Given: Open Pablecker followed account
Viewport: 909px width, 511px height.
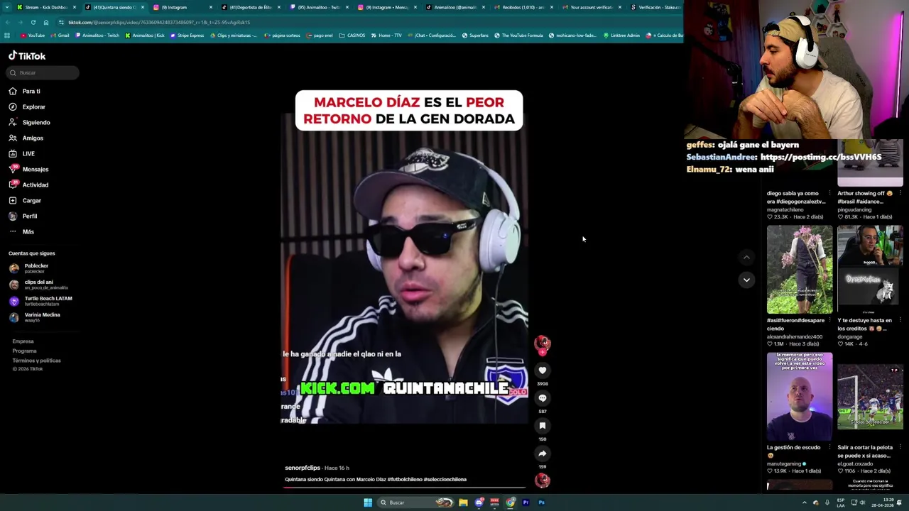Looking at the screenshot, I should [29, 268].
